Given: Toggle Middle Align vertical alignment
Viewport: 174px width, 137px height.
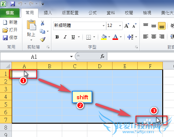Looking at the screenshot, I should click(x=154, y=26).
